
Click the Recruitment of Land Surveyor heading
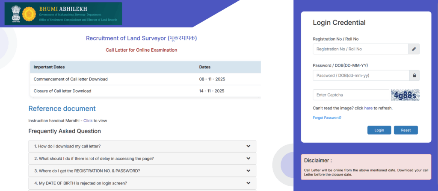pyautogui.click(x=142, y=38)
